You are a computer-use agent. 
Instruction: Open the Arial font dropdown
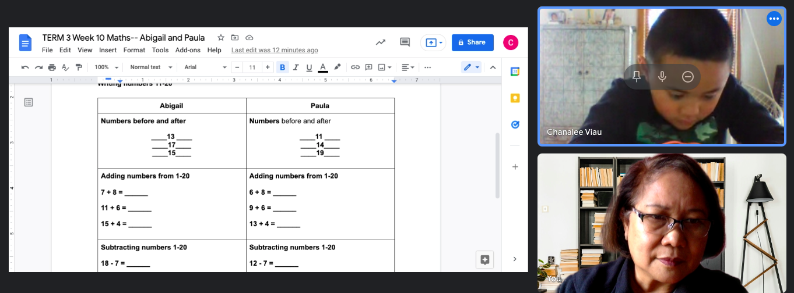point(205,67)
